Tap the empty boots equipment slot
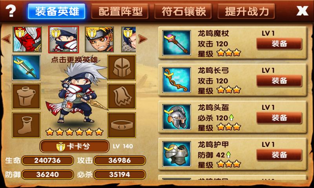314x188 pixels. (x=26, y=125)
